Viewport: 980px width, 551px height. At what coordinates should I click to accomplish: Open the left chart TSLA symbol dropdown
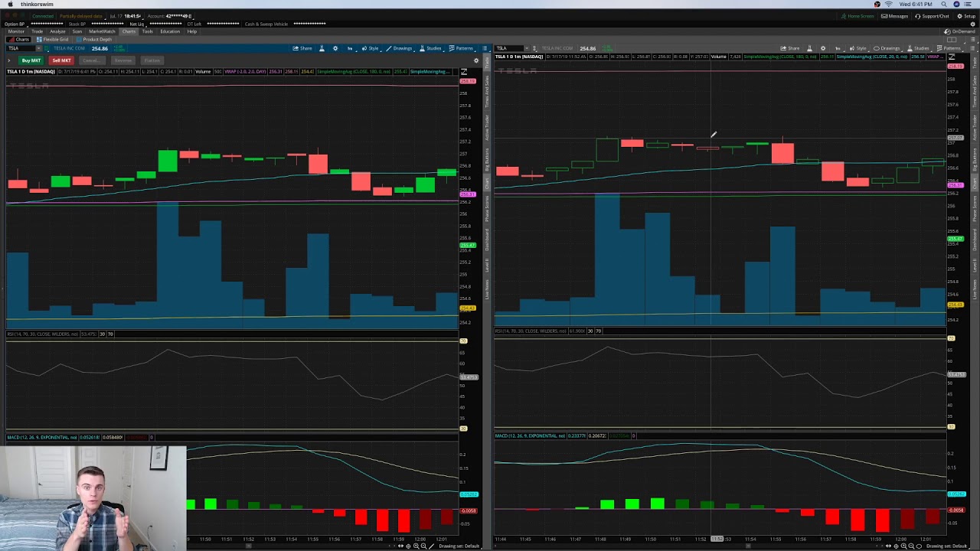(38, 48)
